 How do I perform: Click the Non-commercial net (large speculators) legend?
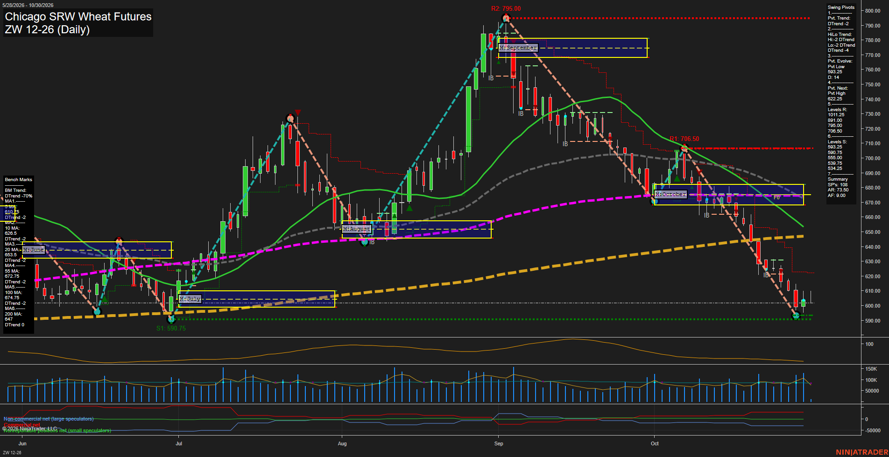(x=49, y=419)
